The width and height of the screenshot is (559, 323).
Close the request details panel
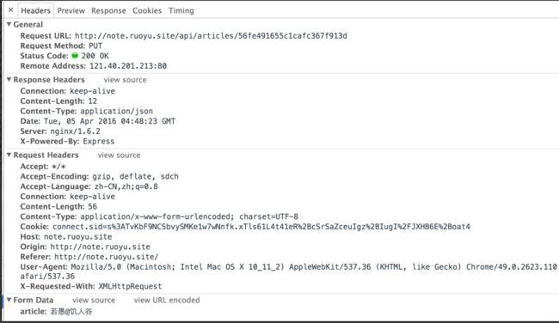[x=10, y=10]
